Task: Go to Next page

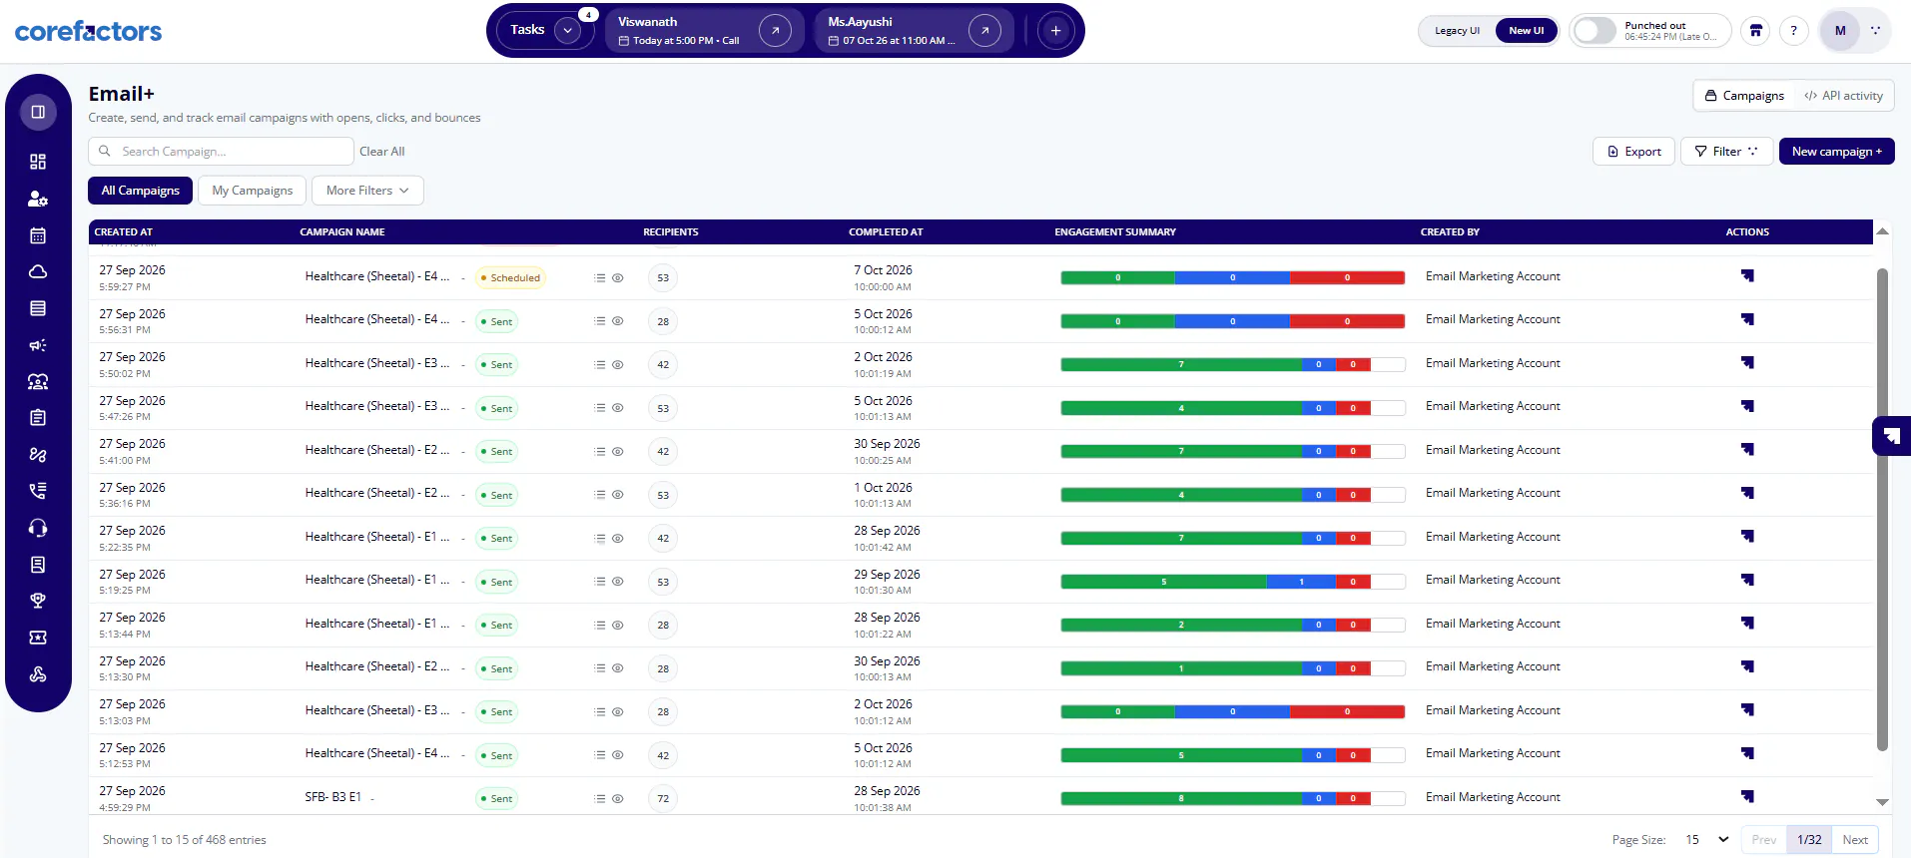Action: click(1855, 840)
